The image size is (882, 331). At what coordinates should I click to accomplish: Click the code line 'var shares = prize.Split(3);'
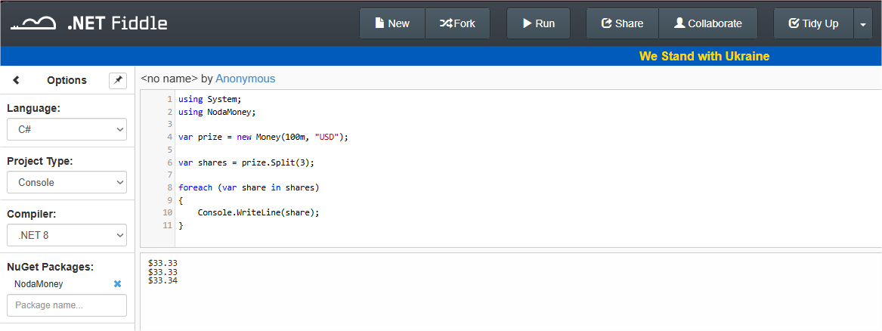246,162
